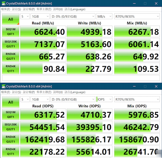162x158 pixels.
Task: Expand drive D: selector in top window
Action: 73,16
